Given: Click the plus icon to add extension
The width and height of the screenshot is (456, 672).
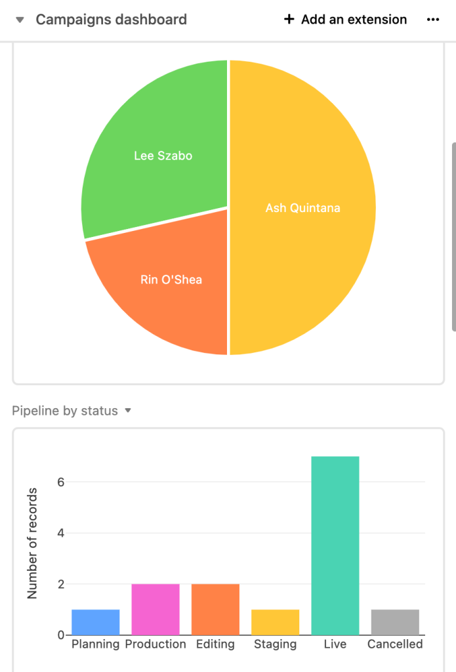Looking at the screenshot, I should point(289,20).
